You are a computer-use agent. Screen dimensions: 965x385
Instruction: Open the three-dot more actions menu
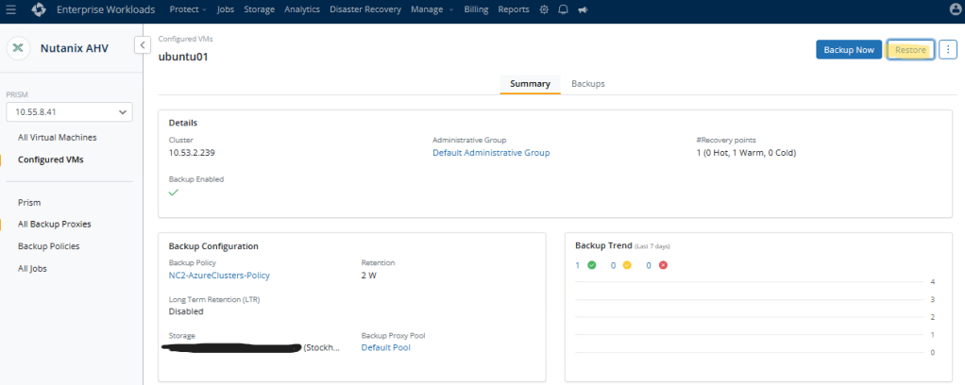(x=948, y=50)
